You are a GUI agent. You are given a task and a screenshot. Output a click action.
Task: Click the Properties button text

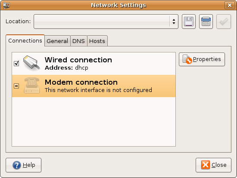[x=207, y=59]
